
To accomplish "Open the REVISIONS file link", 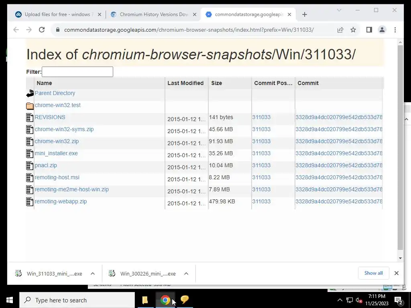I will [50, 117].
